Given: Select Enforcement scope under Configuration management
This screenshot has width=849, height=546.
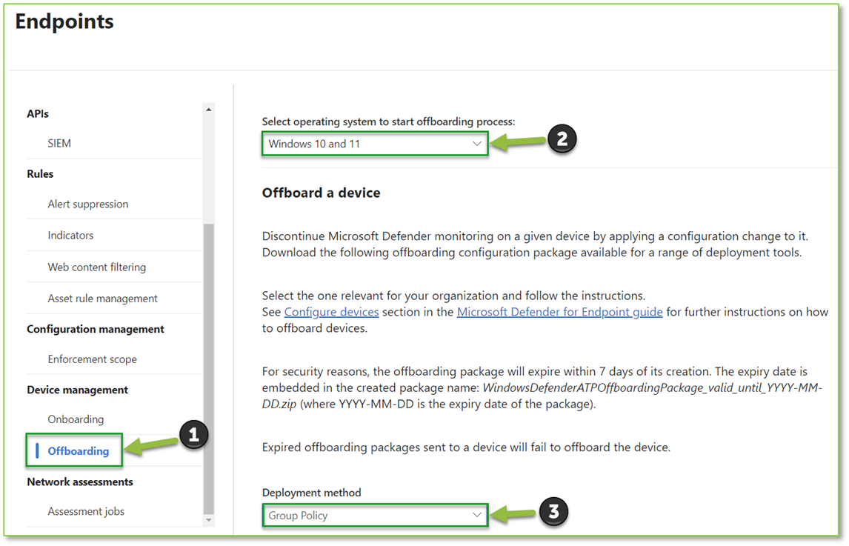Looking at the screenshot, I should click(92, 359).
